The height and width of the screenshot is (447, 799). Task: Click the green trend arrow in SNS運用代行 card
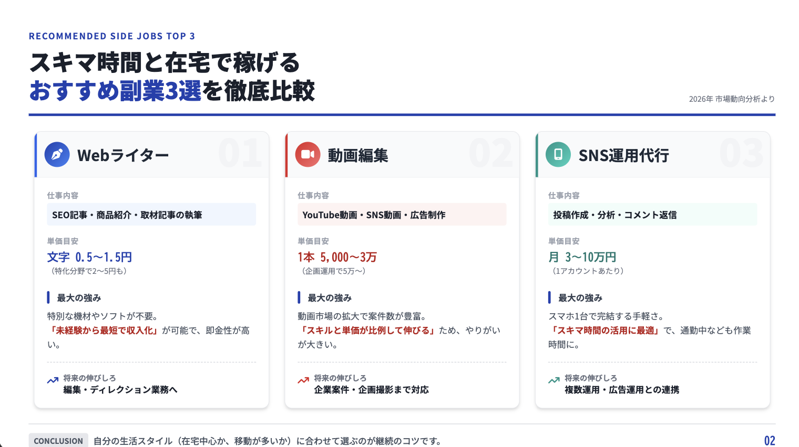554,380
